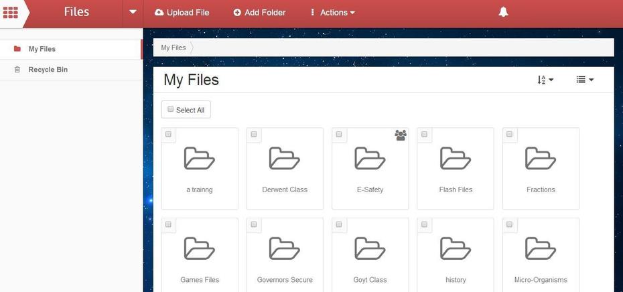Click the E-Safety folder name

(x=370, y=190)
